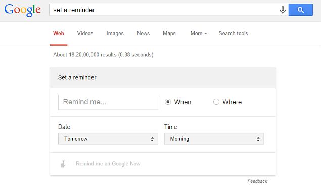Open the Date dropdown showing Tomorrow
321x187 pixels.
[108, 139]
